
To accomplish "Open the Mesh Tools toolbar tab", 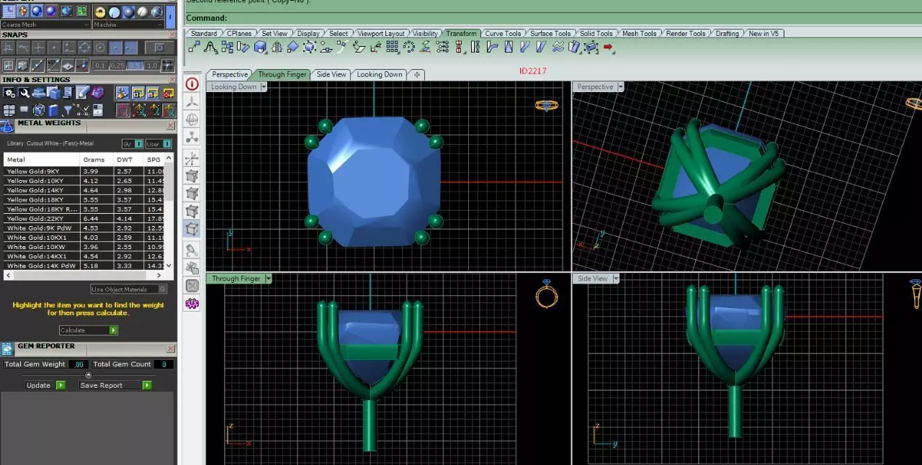I will coord(639,34).
